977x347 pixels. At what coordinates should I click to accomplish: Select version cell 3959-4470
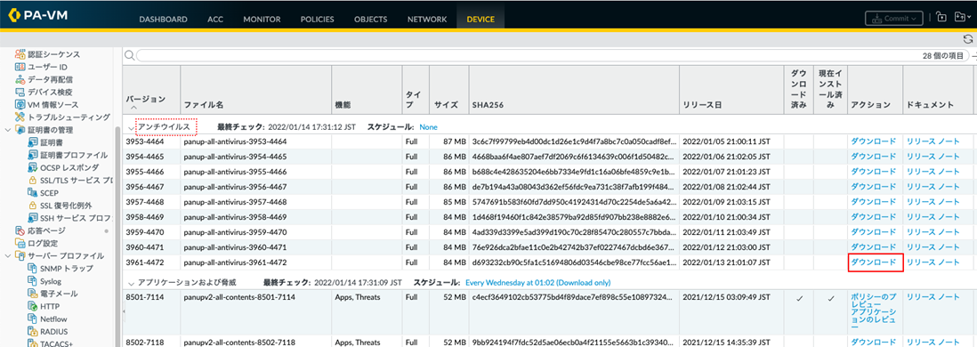pos(144,232)
